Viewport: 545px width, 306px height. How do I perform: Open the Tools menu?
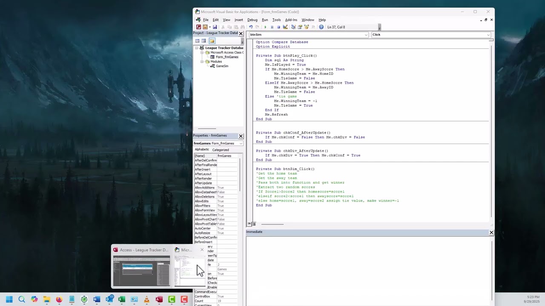point(276,20)
